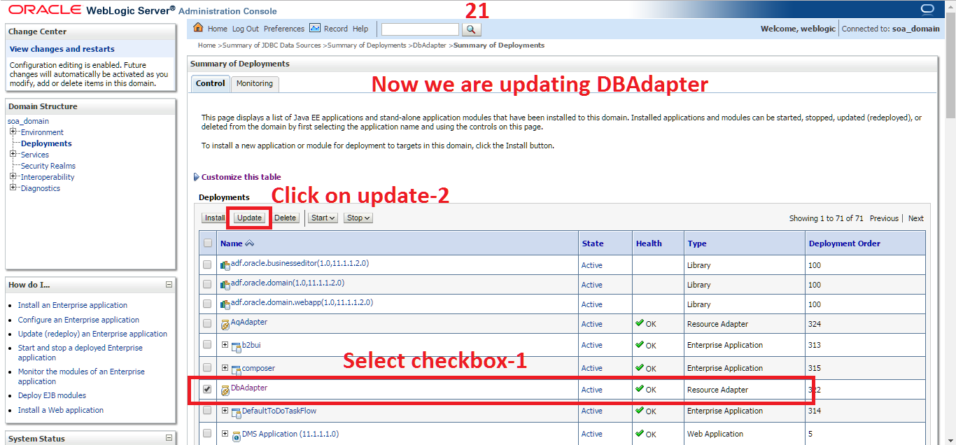
Task: Open Previous page of deployments
Action: 884,218
